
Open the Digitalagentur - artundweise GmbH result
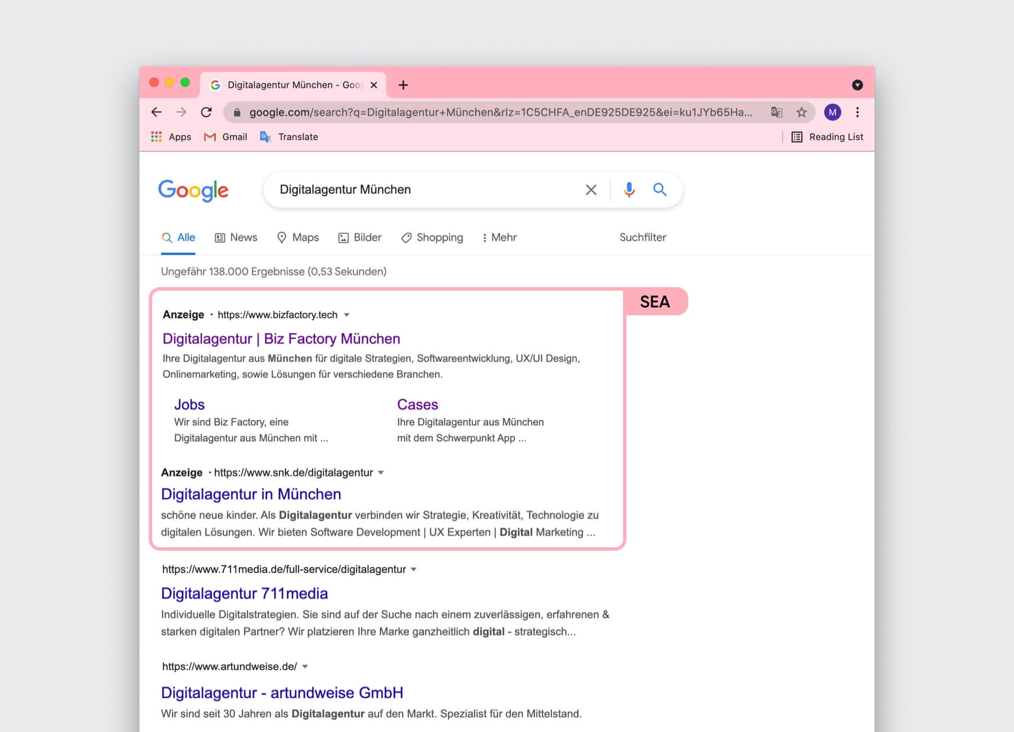click(x=282, y=693)
